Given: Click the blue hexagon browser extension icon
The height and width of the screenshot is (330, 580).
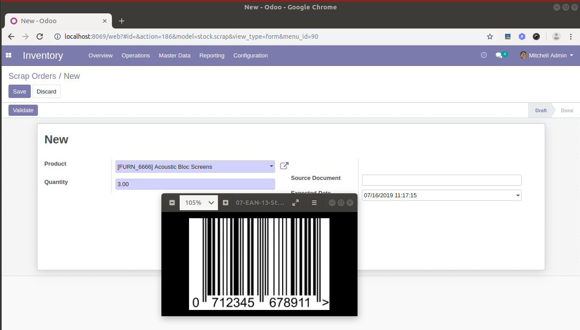Looking at the screenshot, I should click(x=522, y=37).
